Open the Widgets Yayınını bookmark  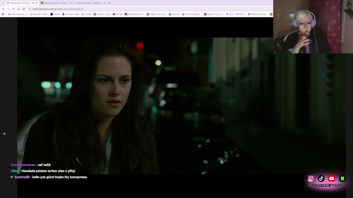[x=156, y=14]
